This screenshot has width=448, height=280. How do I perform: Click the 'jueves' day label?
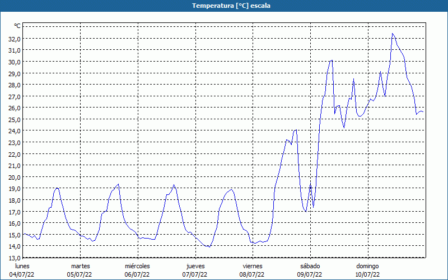click(x=195, y=266)
